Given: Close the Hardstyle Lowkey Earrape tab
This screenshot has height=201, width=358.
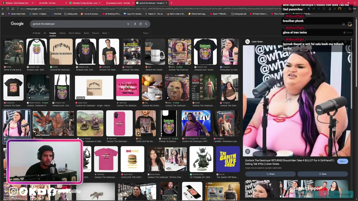Looking at the screenshot, I should [x=100, y=3].
